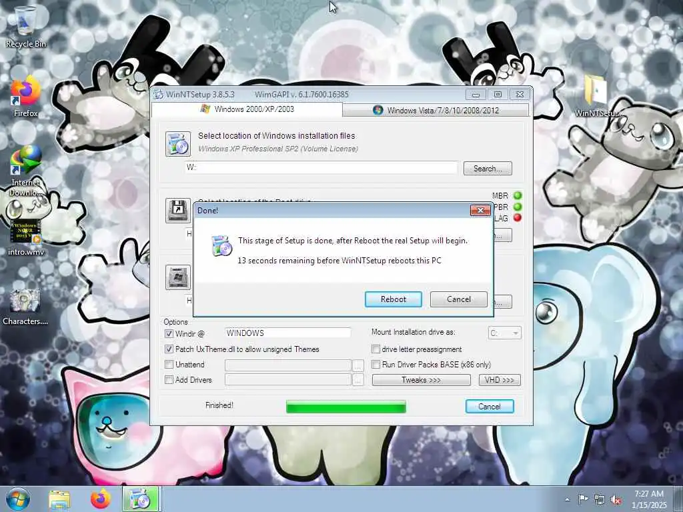The height and width of the screenshot is (512, 683).
Task: Open the WinNTSetup folder on the desktop
Action: [598, 97]
